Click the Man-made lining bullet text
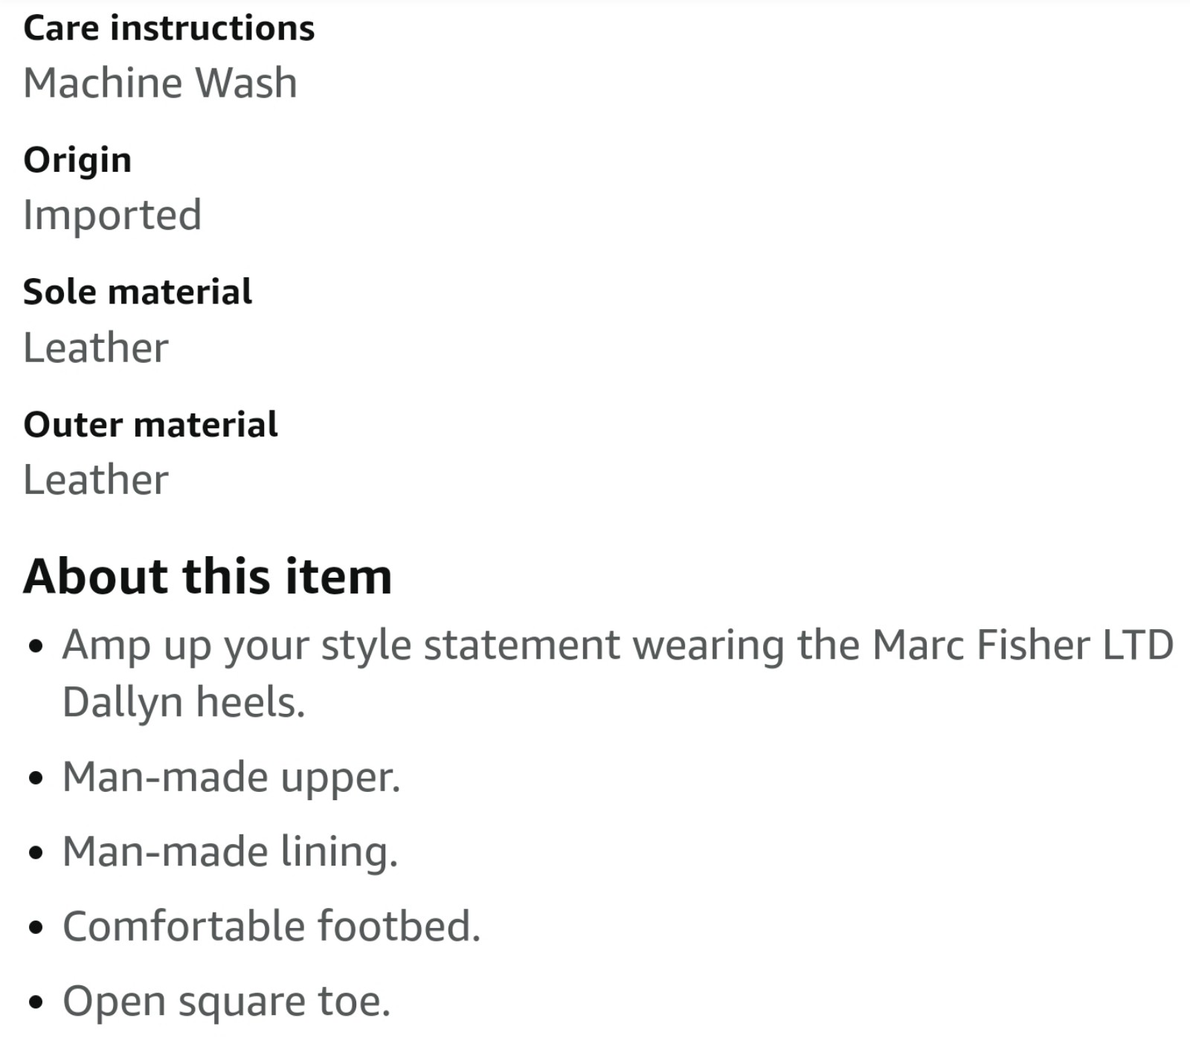This screenshot has width=1190, height=1050. (x=231, y=851)
